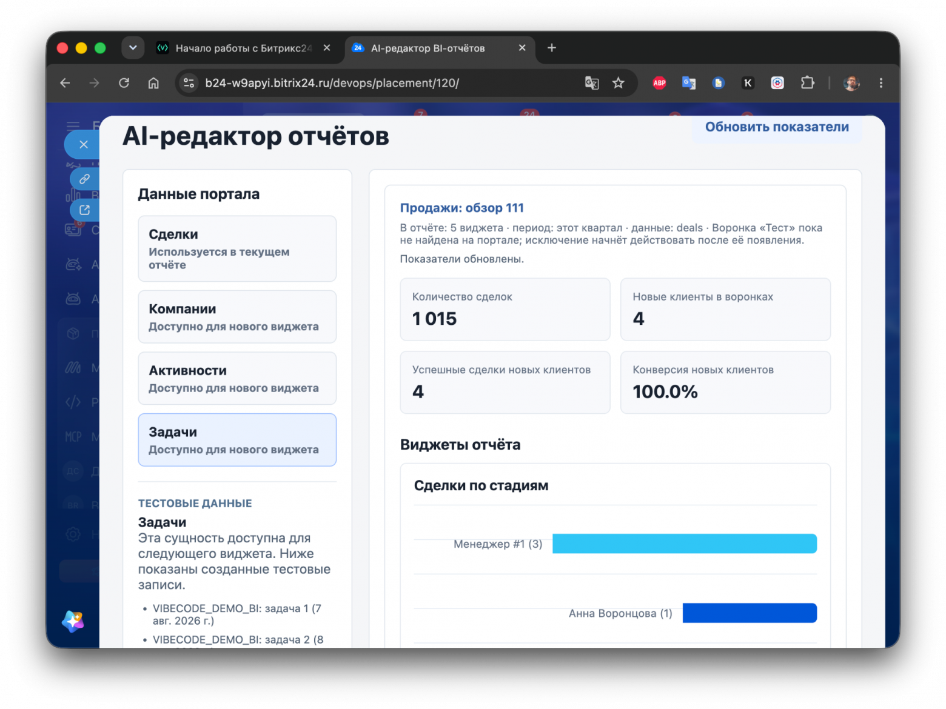The width and height of the screenshot is (946, 709).
Task: Click the Новые клиенты в воронках card
Action: click(725, 310)
